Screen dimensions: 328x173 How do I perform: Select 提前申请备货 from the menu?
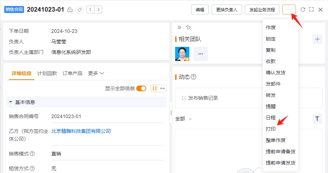click(x=281, y=152)
